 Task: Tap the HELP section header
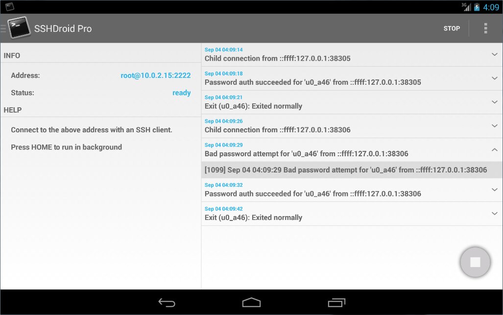[13, 110]
